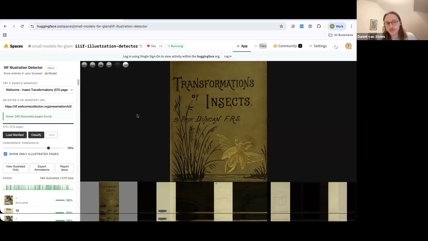The width and height of the screenshot is (428, 241).
Task: Click the Hugging Face Spaces logo
Action: click(x=13, y=46)
